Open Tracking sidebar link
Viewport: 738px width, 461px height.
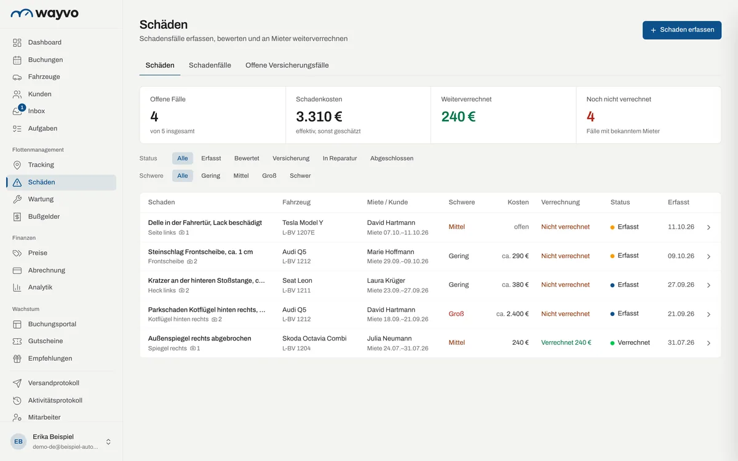(x=61, y=165)
